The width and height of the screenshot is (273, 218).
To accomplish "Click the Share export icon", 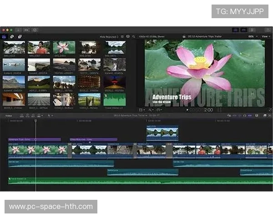I will [x=268, y=30].
